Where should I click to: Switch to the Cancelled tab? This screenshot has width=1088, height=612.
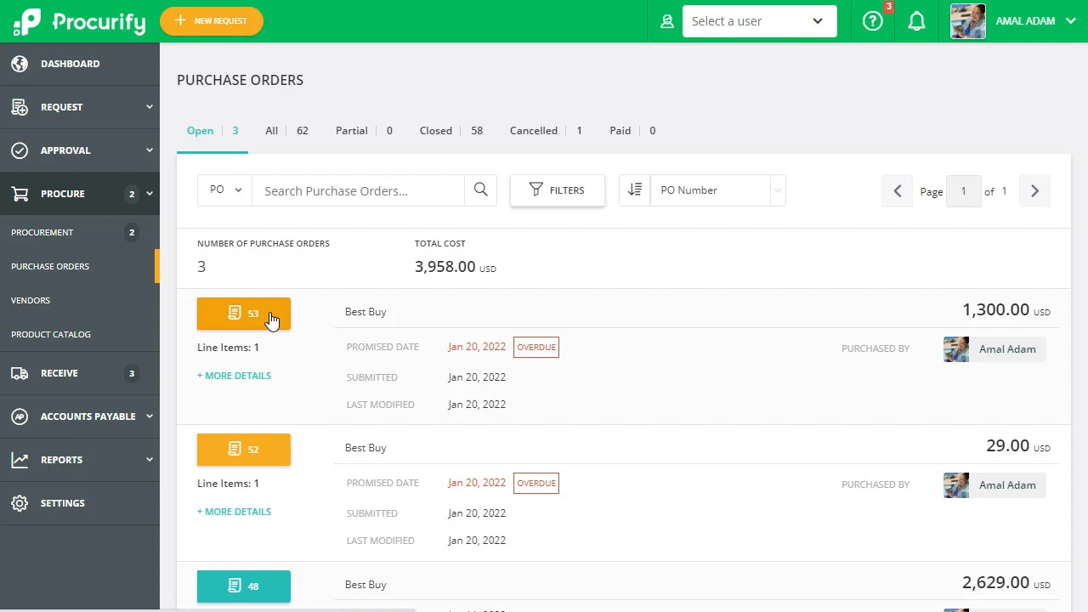546,131
